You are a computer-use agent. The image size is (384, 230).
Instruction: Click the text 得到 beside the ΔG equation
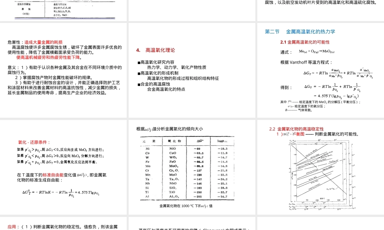[286, 87]
